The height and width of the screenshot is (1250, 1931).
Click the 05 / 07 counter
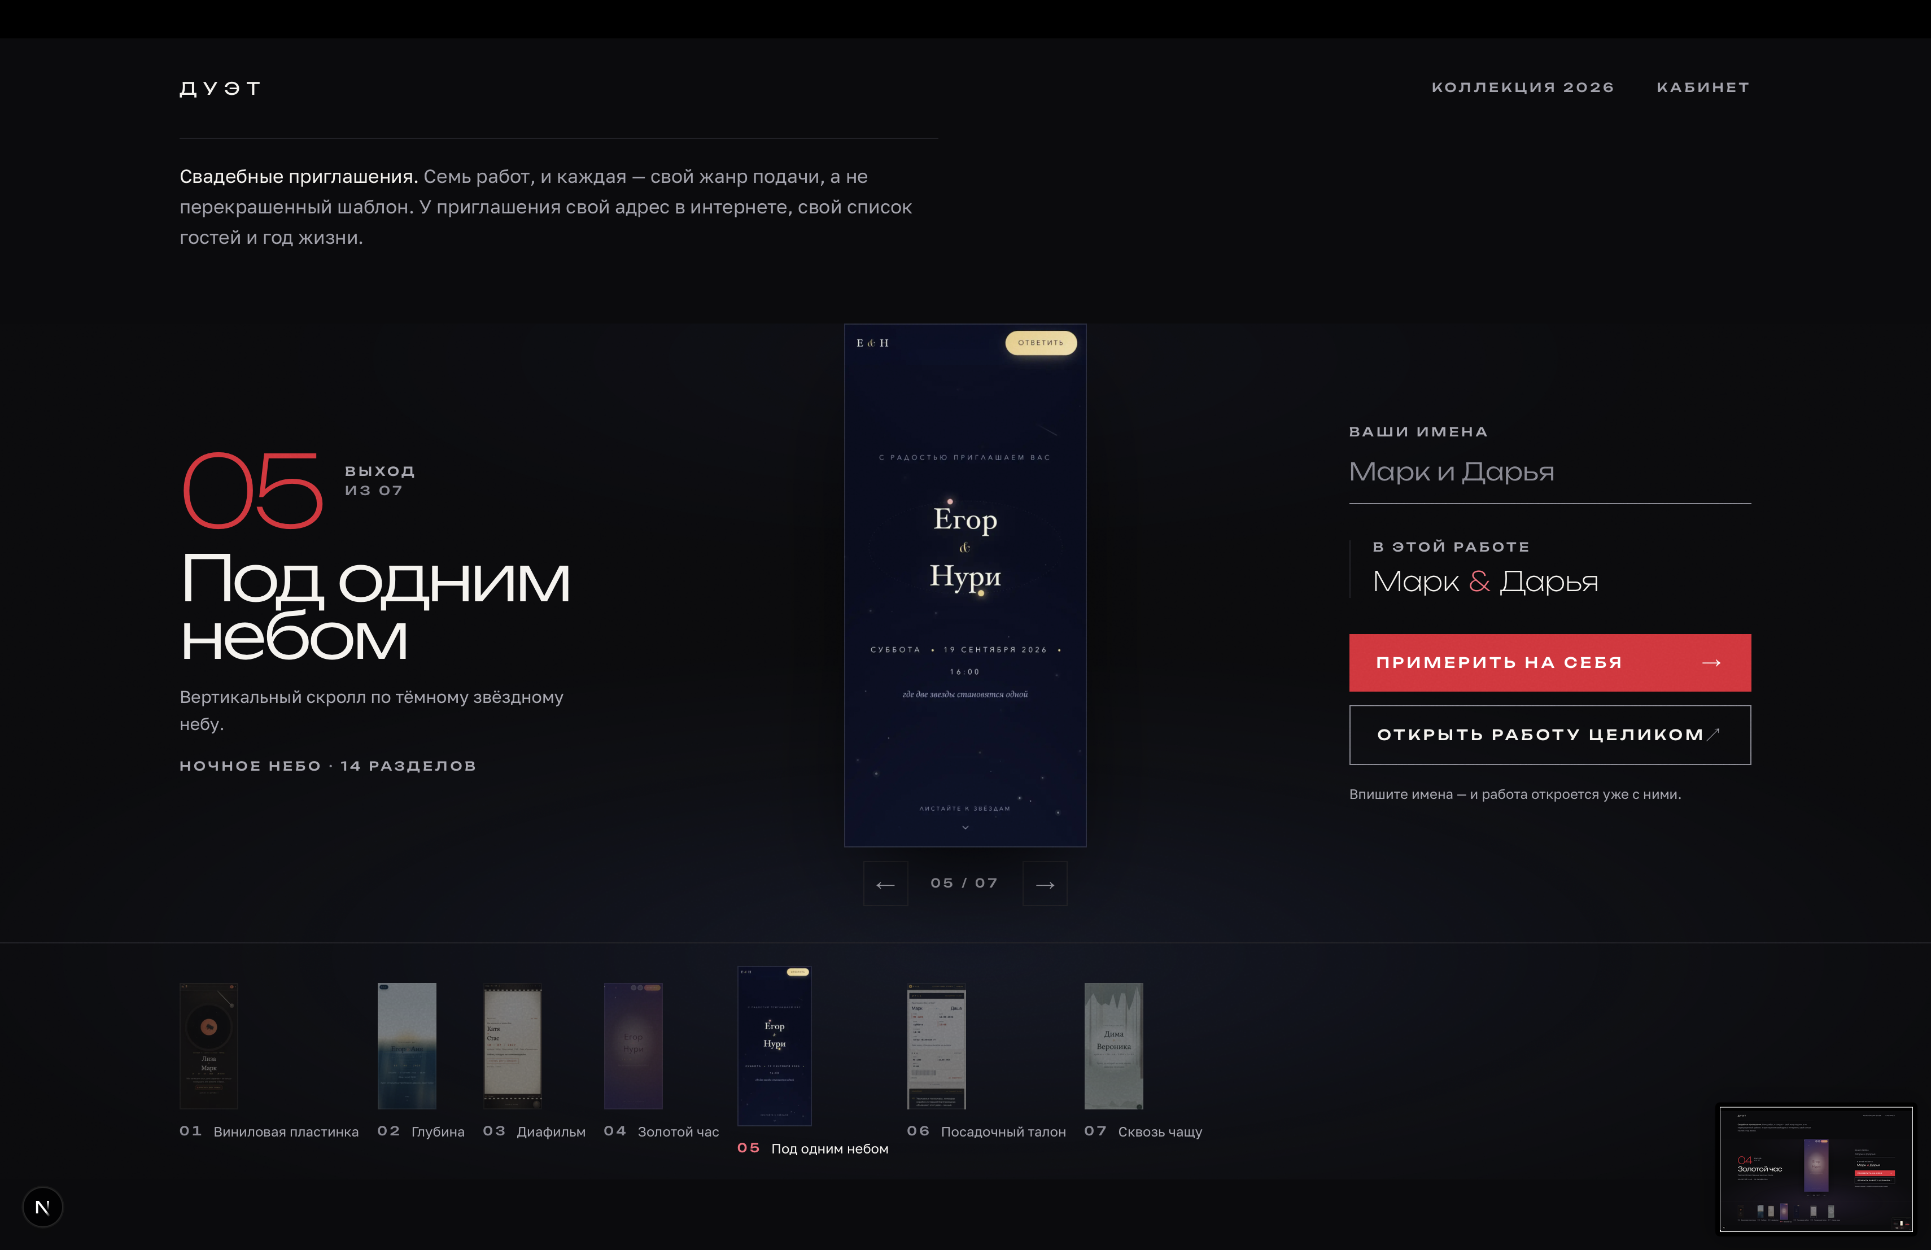point(965,884)
